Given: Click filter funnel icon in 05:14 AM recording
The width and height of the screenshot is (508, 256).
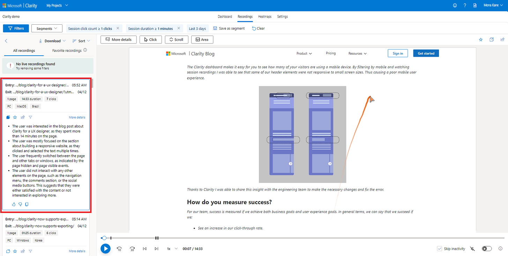Looking at the screenshot, I should tap(30, 251).
